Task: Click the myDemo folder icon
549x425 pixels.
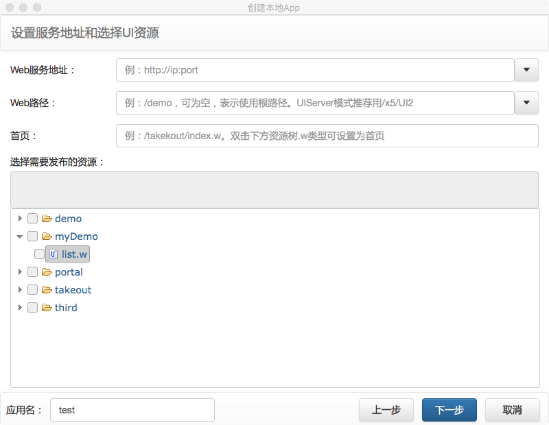Action: coord(47,236)
